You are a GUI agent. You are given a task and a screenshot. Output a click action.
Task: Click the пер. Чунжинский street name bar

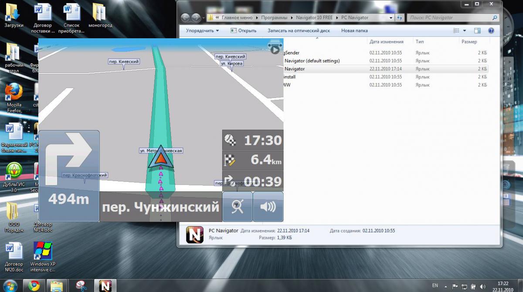(160, 207)
